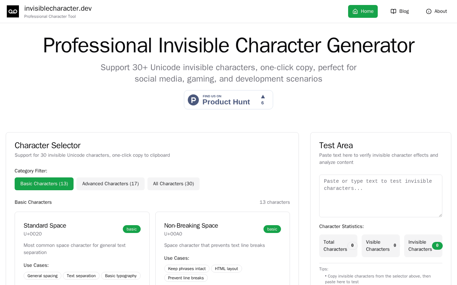This screenshot has width=457, height=285.
Task: Switch to Advanced Characters (17) filter
Action: 110,184
